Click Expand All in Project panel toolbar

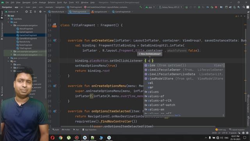click(x=31, y=12)
